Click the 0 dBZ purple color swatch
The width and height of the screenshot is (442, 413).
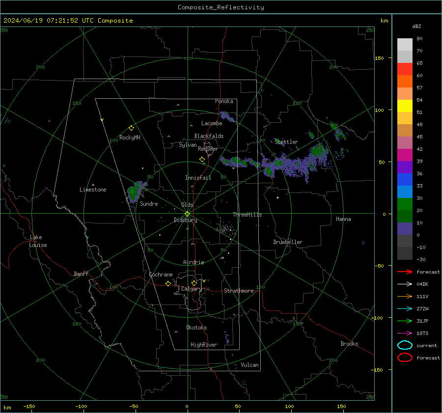click(405, 229)
